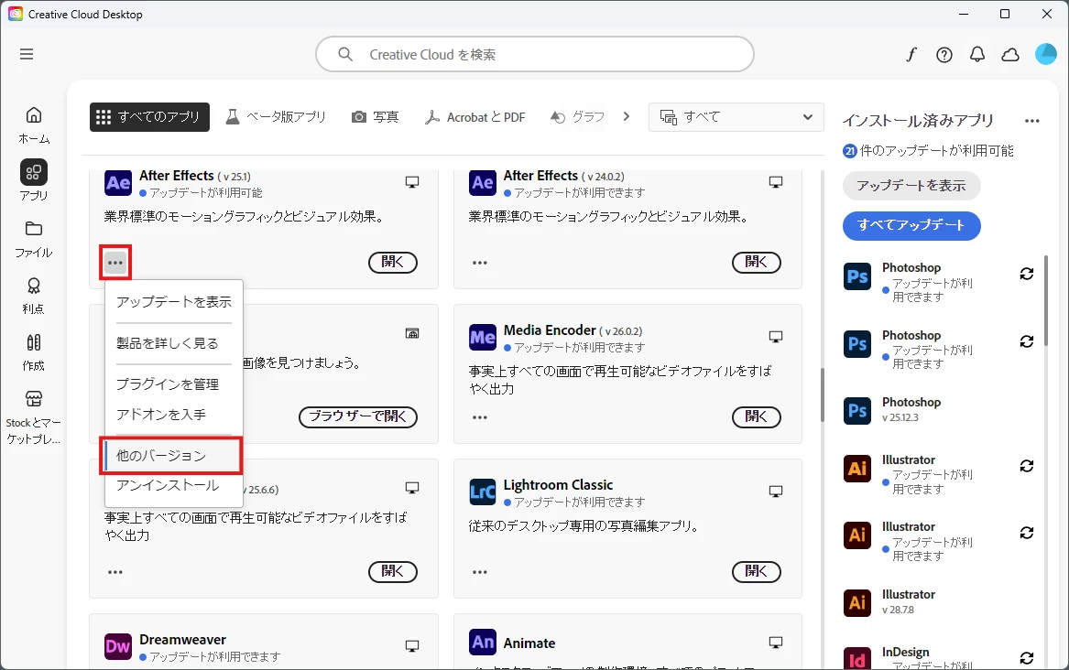
Task: Click the Dreamweaver title text
Action: (182, 640)
